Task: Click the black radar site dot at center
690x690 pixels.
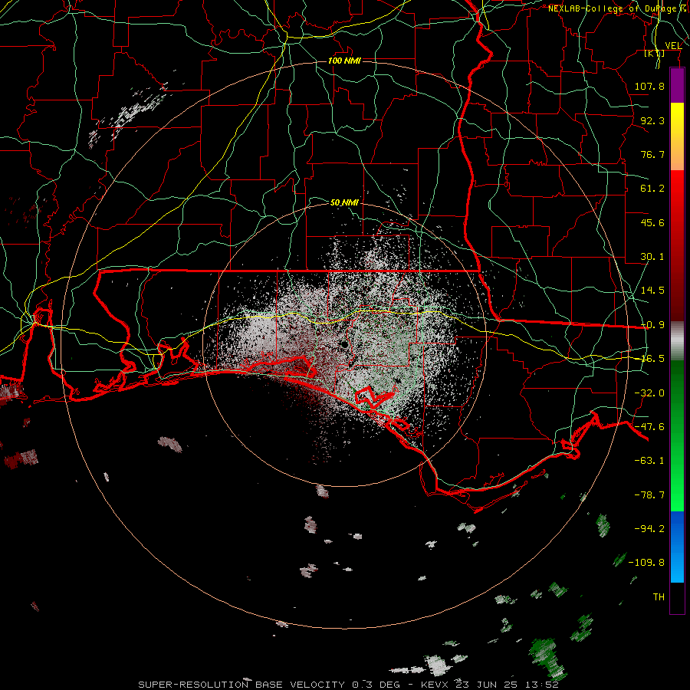Action: click(343, 344)
